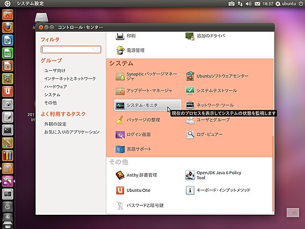This screenshot has width=305, height=229.
Task: Open power/session menu icon in panel
Action: click(301, 4)
